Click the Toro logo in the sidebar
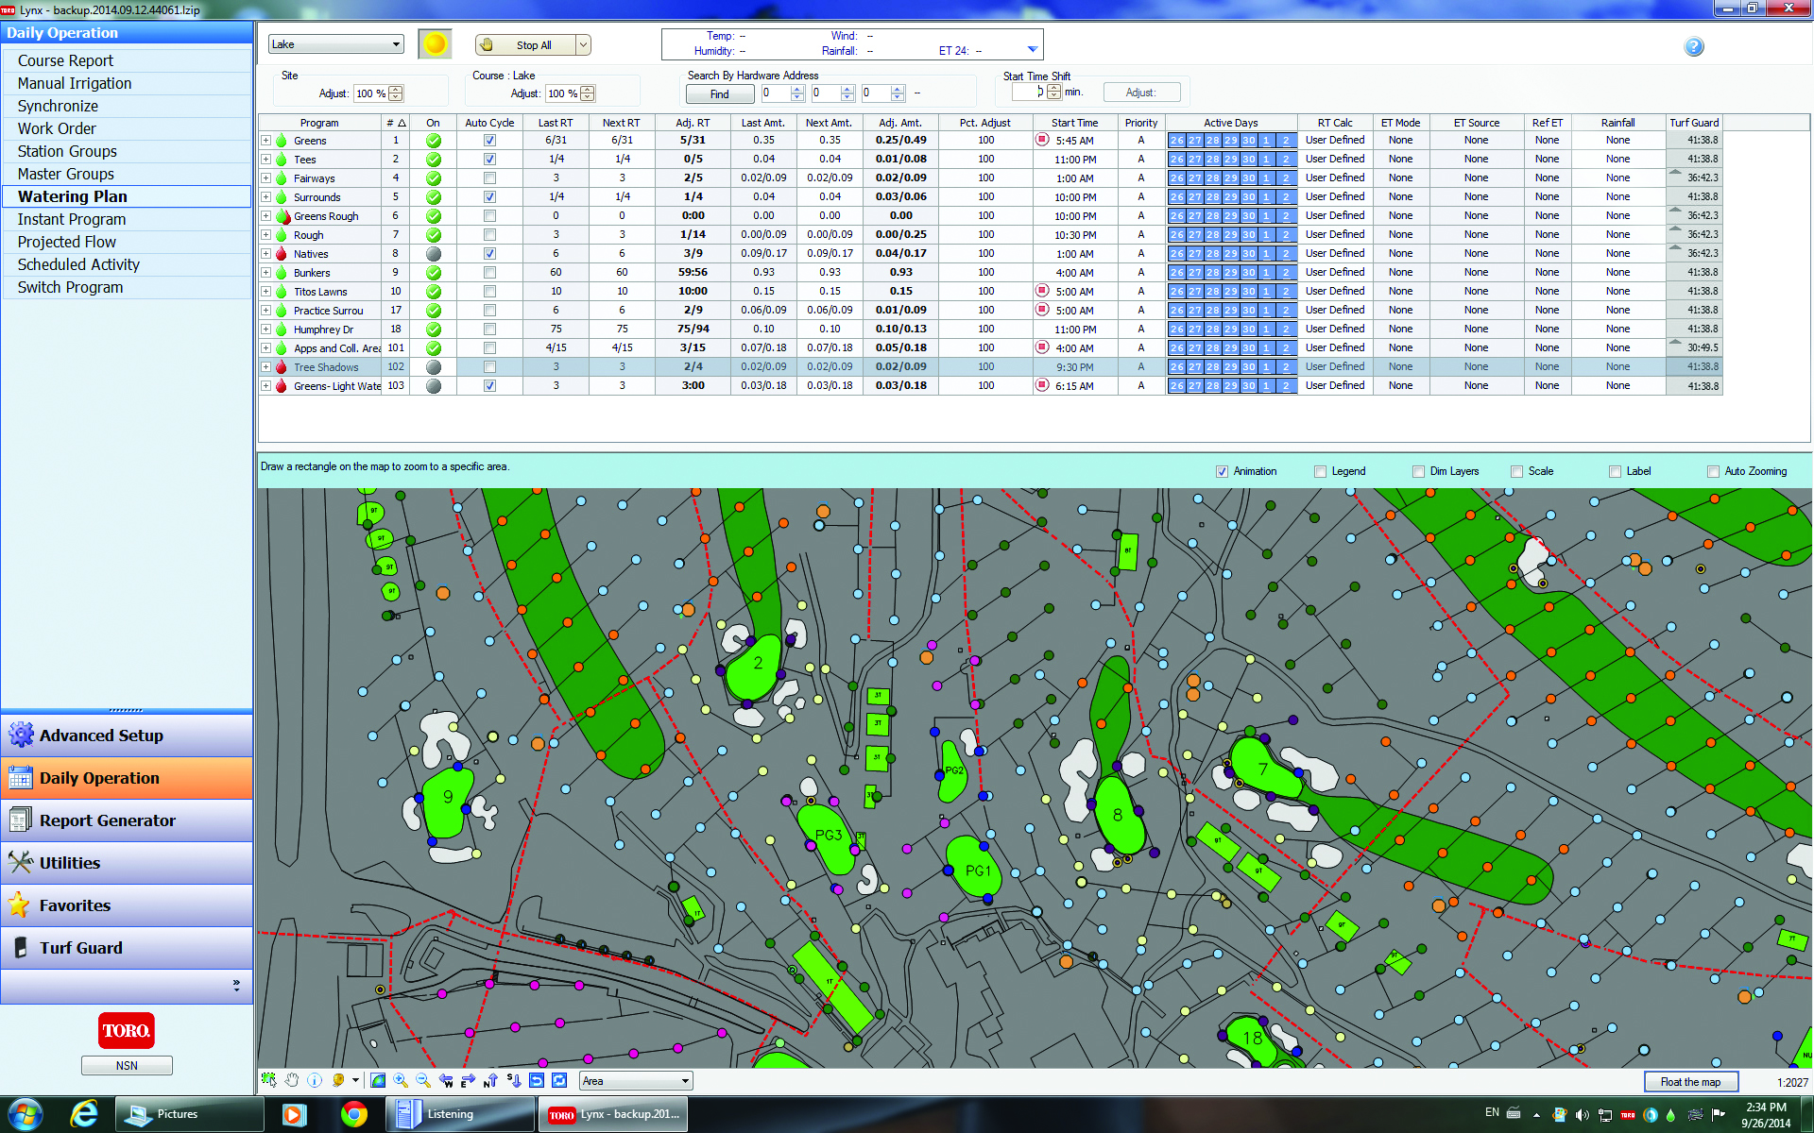This screenshot has width=1814, height=1133. coord(126,1030)
